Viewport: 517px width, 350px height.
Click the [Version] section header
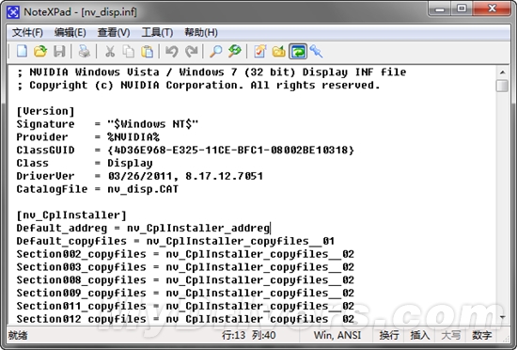click(x=45, y=111)
